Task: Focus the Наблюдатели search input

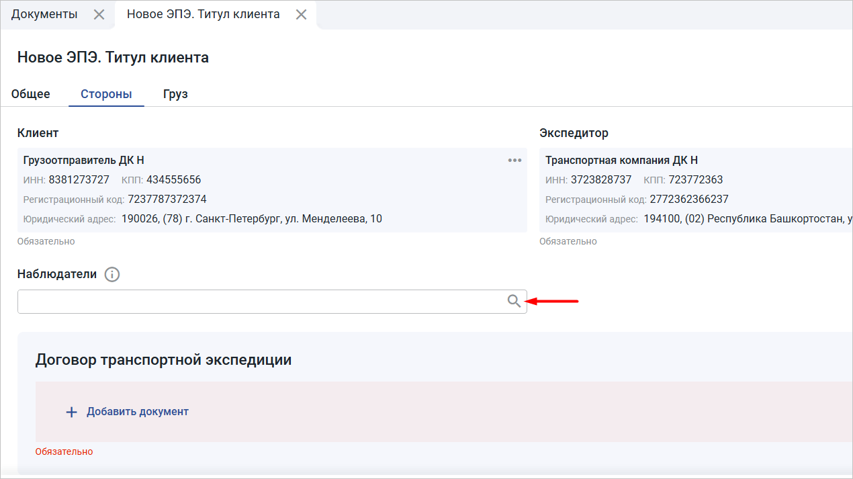Action: (272, 302)
